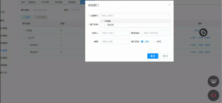The image size is (222, 103).
Task: Collapse the 艾瑞海 node in dropdown tree
Action: pos(102,21)
